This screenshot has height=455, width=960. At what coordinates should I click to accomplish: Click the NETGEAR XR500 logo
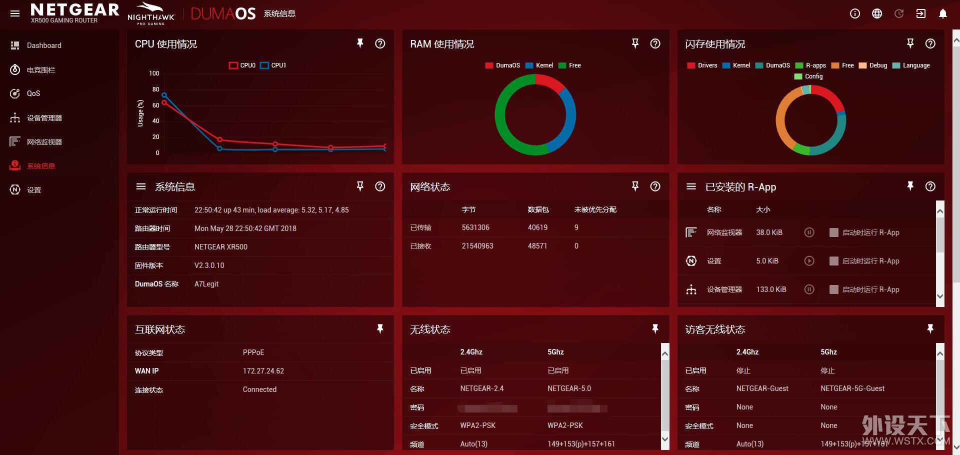pos(74,13)
